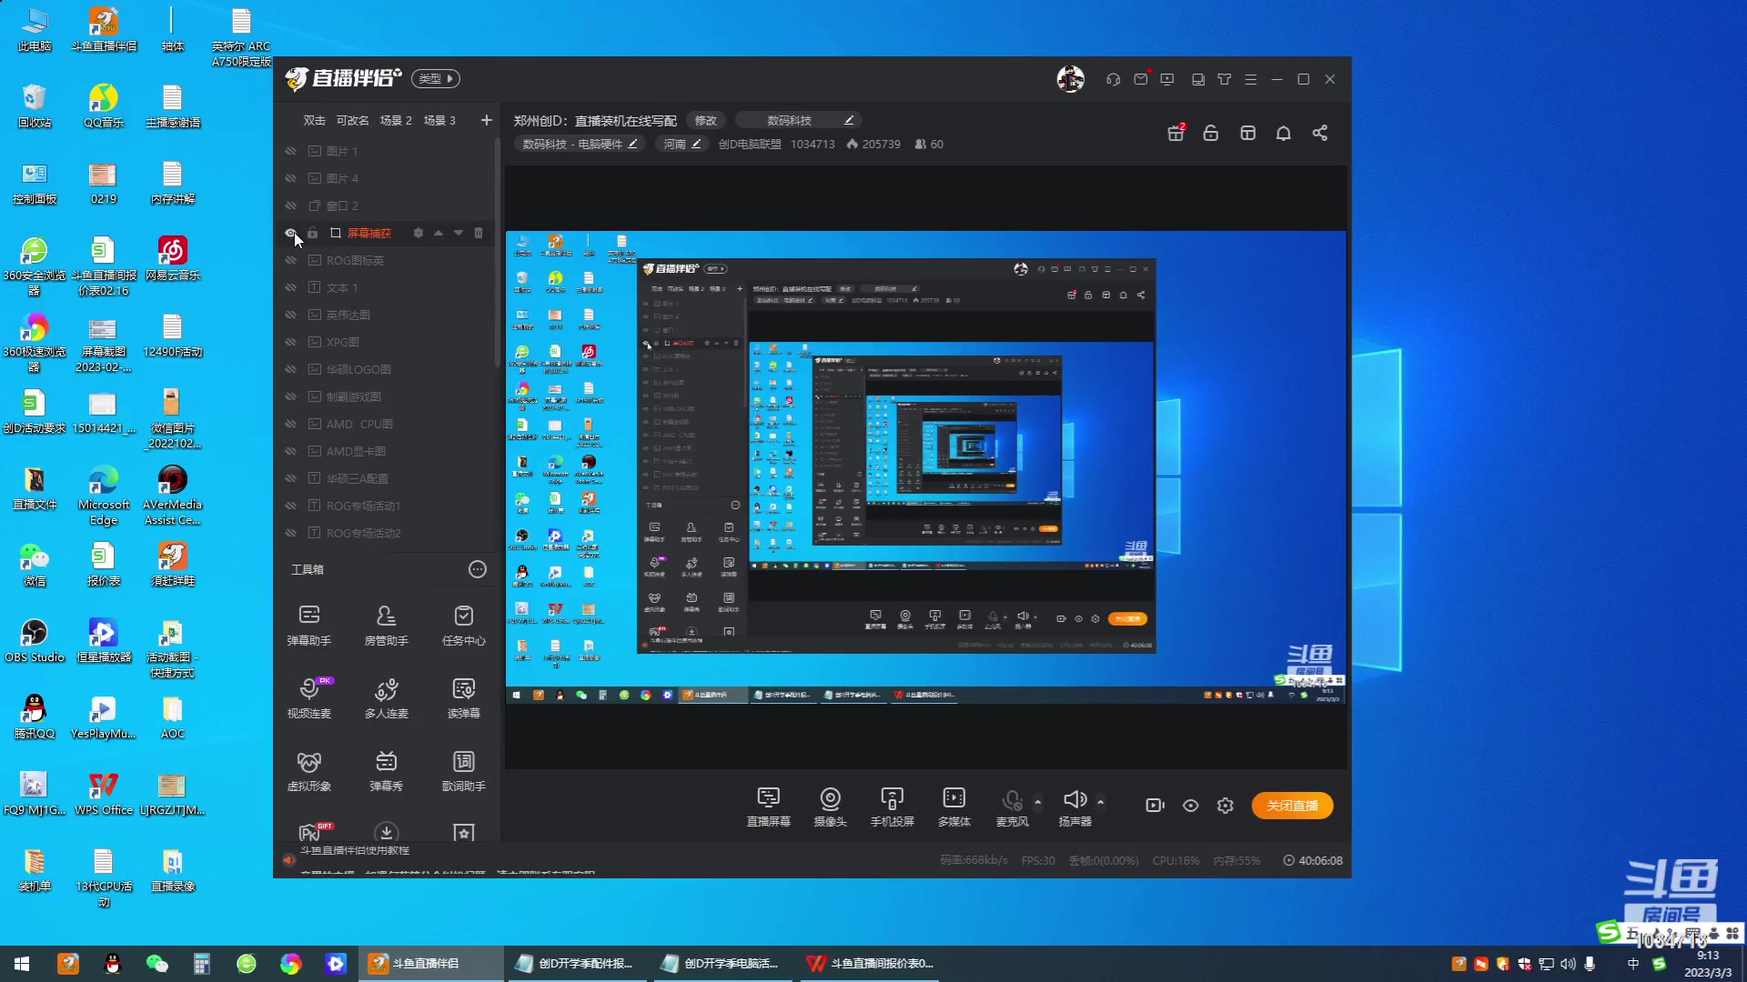This screenshot has width=1747, height=982.
Task: Edit the 数码科技 - 电脑硬件 category
Action: (580, 145)
